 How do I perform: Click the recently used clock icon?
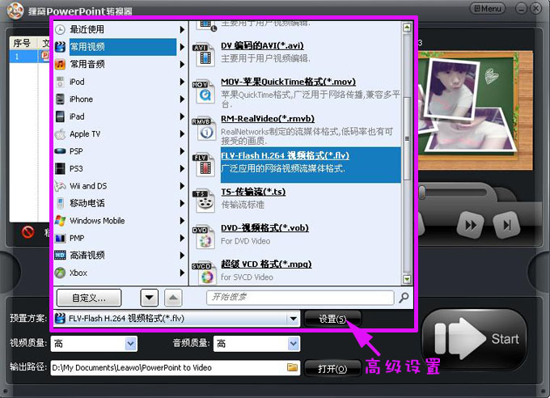(61, 29)
